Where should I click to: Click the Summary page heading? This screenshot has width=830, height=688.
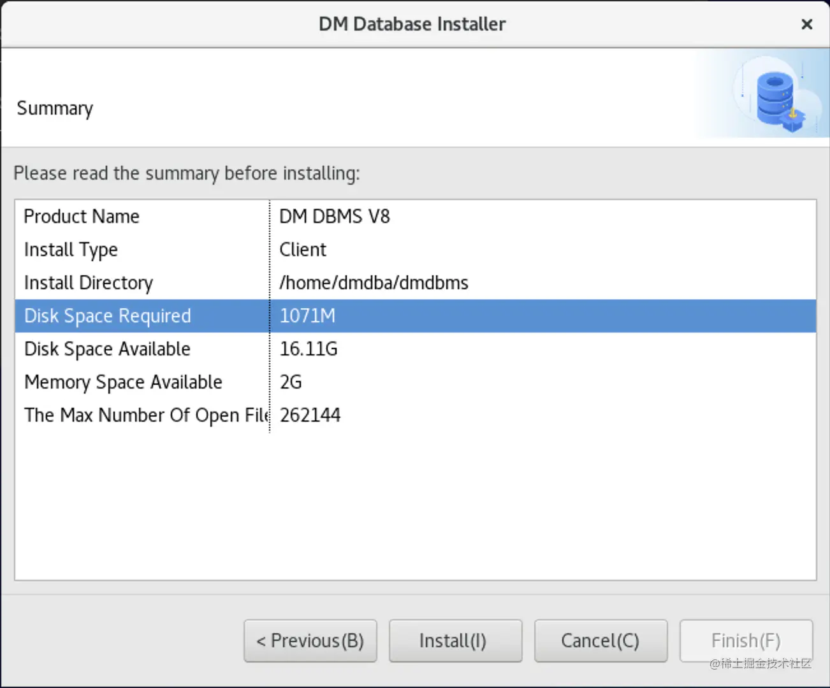(x=55, y=108)
